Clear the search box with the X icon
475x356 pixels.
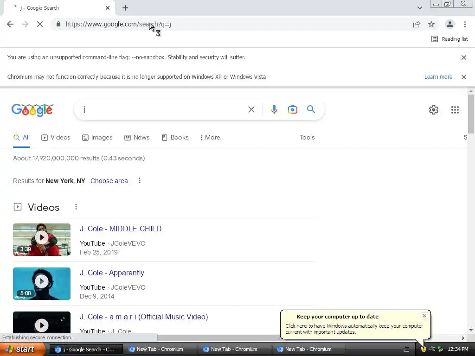(251, 109)
